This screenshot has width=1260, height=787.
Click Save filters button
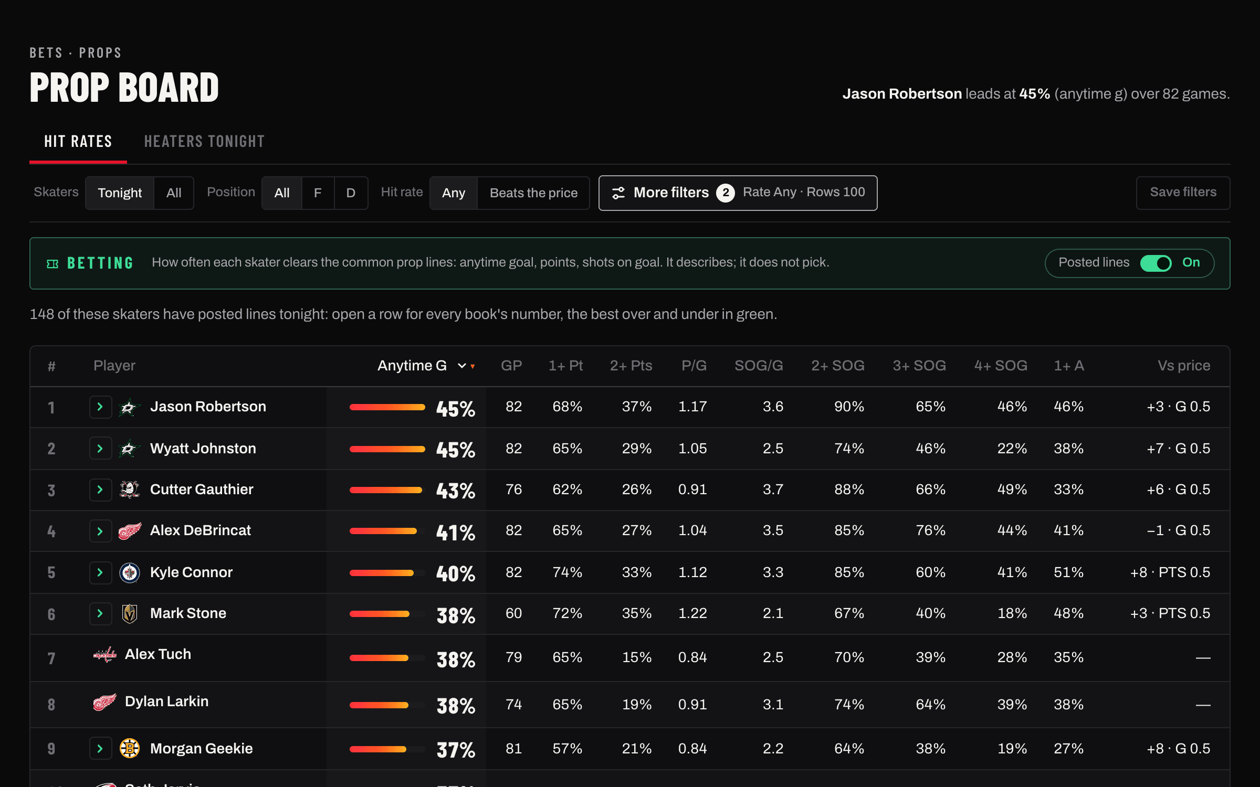(x=1183, y=193)
